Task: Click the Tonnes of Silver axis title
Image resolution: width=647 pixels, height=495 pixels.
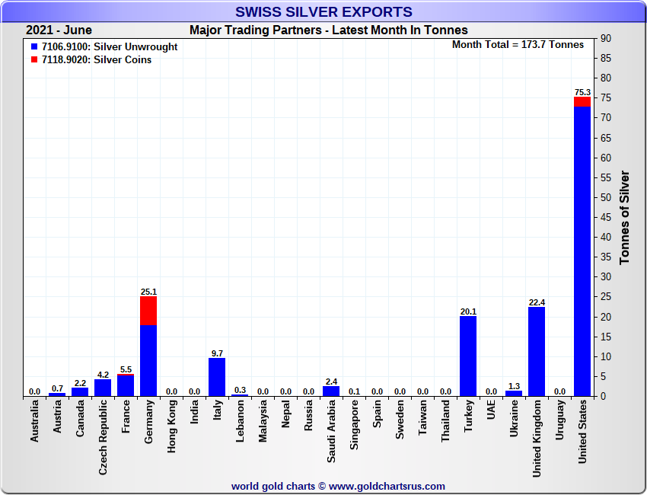Action: (625, 217)
